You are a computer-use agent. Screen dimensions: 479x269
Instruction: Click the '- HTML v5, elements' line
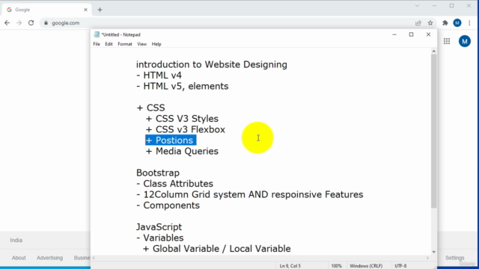182,87
